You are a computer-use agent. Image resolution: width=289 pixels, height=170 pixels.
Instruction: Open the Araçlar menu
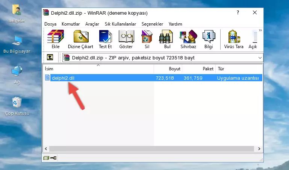tap(92, 24)
